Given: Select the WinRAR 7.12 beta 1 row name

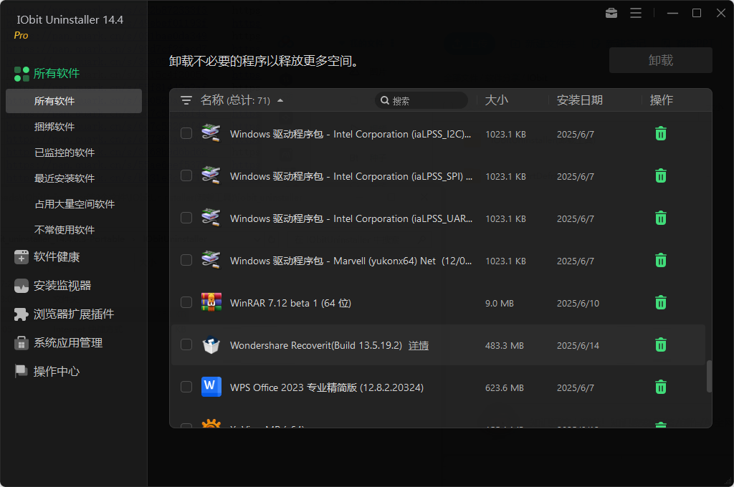Looking at the screenshot, I should (x=291, y=303).
